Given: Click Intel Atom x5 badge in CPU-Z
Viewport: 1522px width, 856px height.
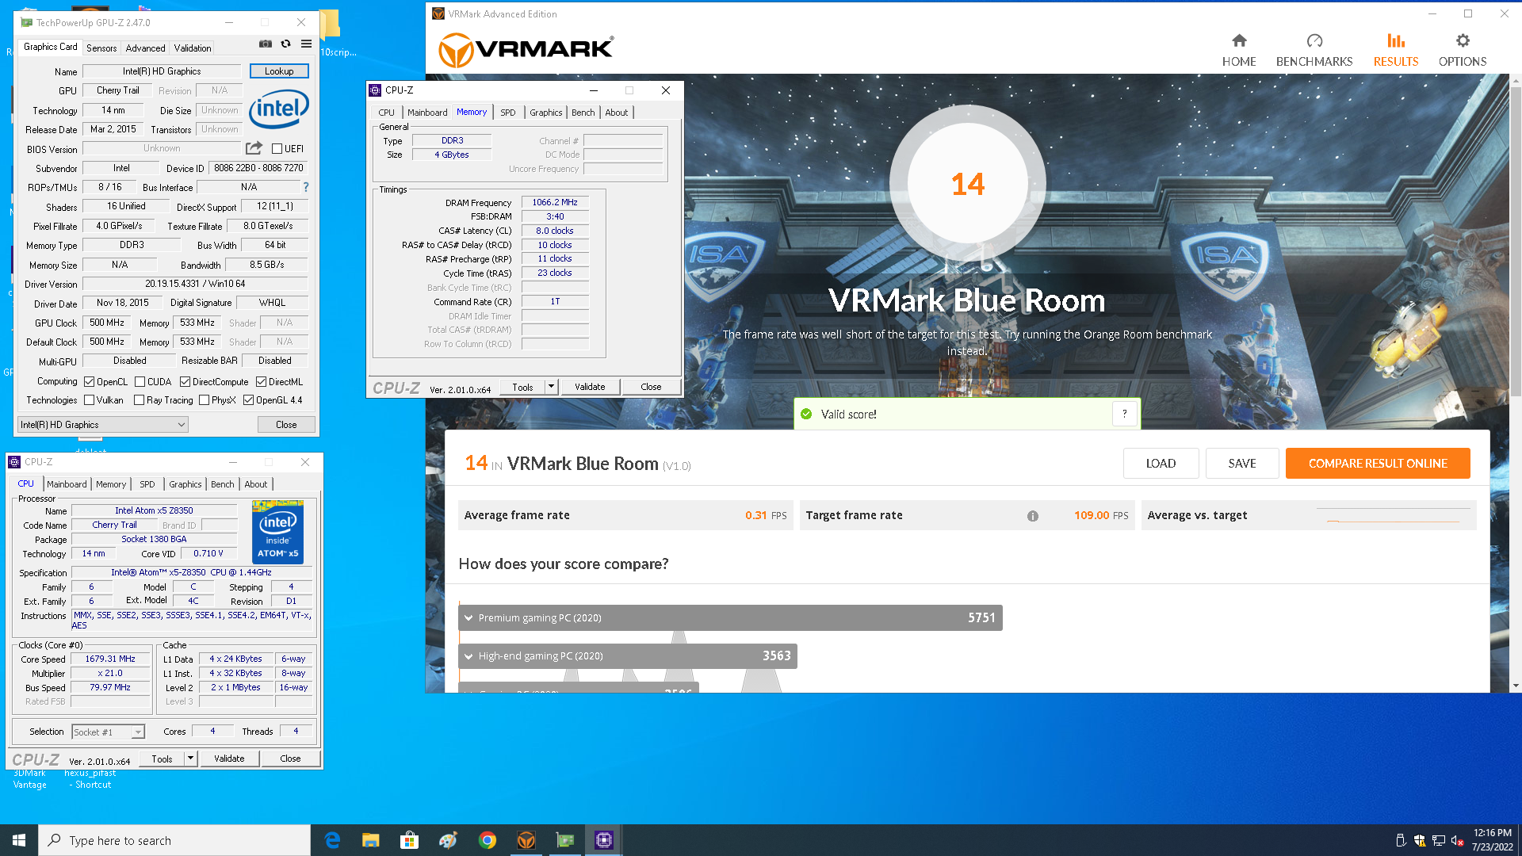Looking at the screenshot, I should [277, 531].
